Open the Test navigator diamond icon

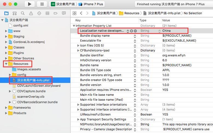[x=39, y=13]
